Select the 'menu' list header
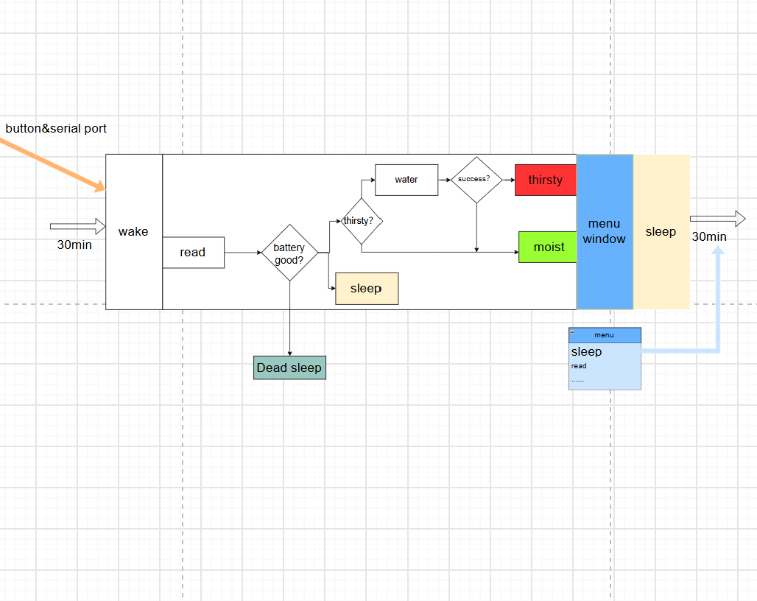 [x=605, y=335]
